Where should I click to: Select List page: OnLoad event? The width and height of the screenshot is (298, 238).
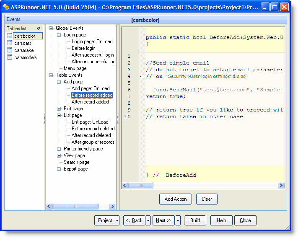[x=90, y=122]
